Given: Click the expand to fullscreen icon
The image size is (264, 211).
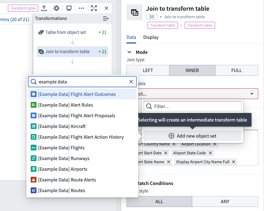Looking at the screenshot, I should (x=94, y=8).
